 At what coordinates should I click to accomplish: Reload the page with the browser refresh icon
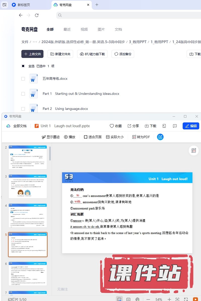pos(37,15)
